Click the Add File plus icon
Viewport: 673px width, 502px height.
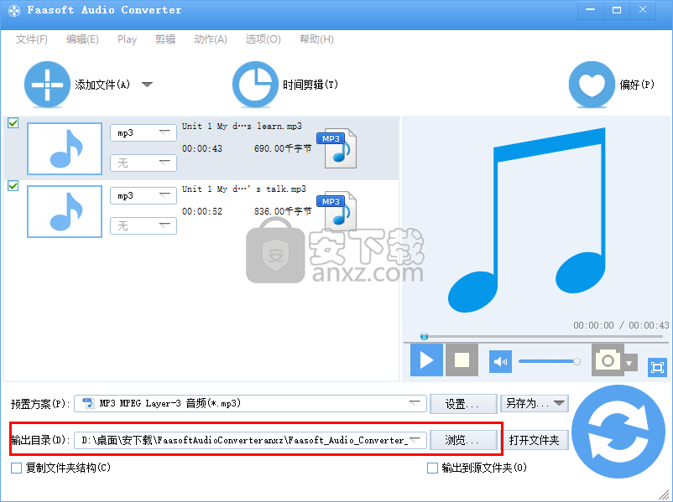tap(47, 85)
